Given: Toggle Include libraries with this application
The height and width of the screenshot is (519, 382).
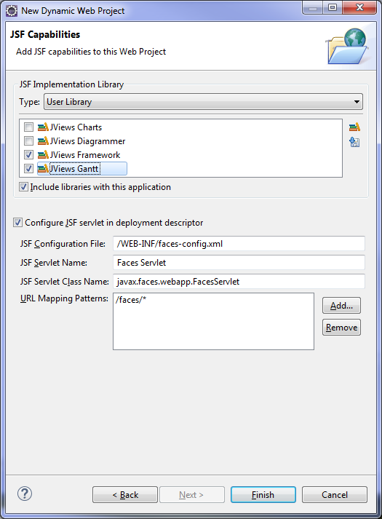Looking at the screenshot, I should coord(23,187).
